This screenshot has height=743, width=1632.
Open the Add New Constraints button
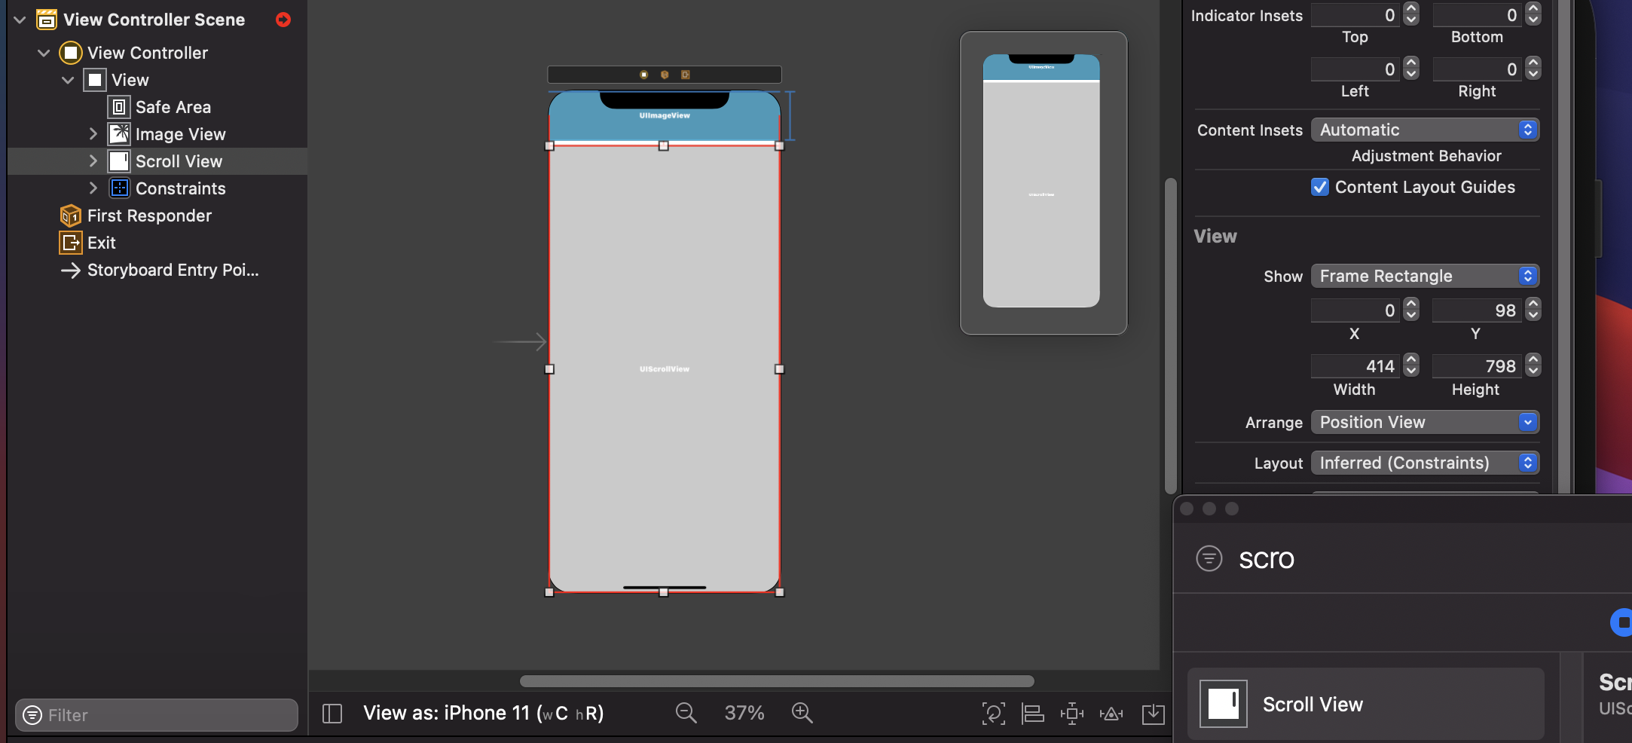[x=1072, y=714]
